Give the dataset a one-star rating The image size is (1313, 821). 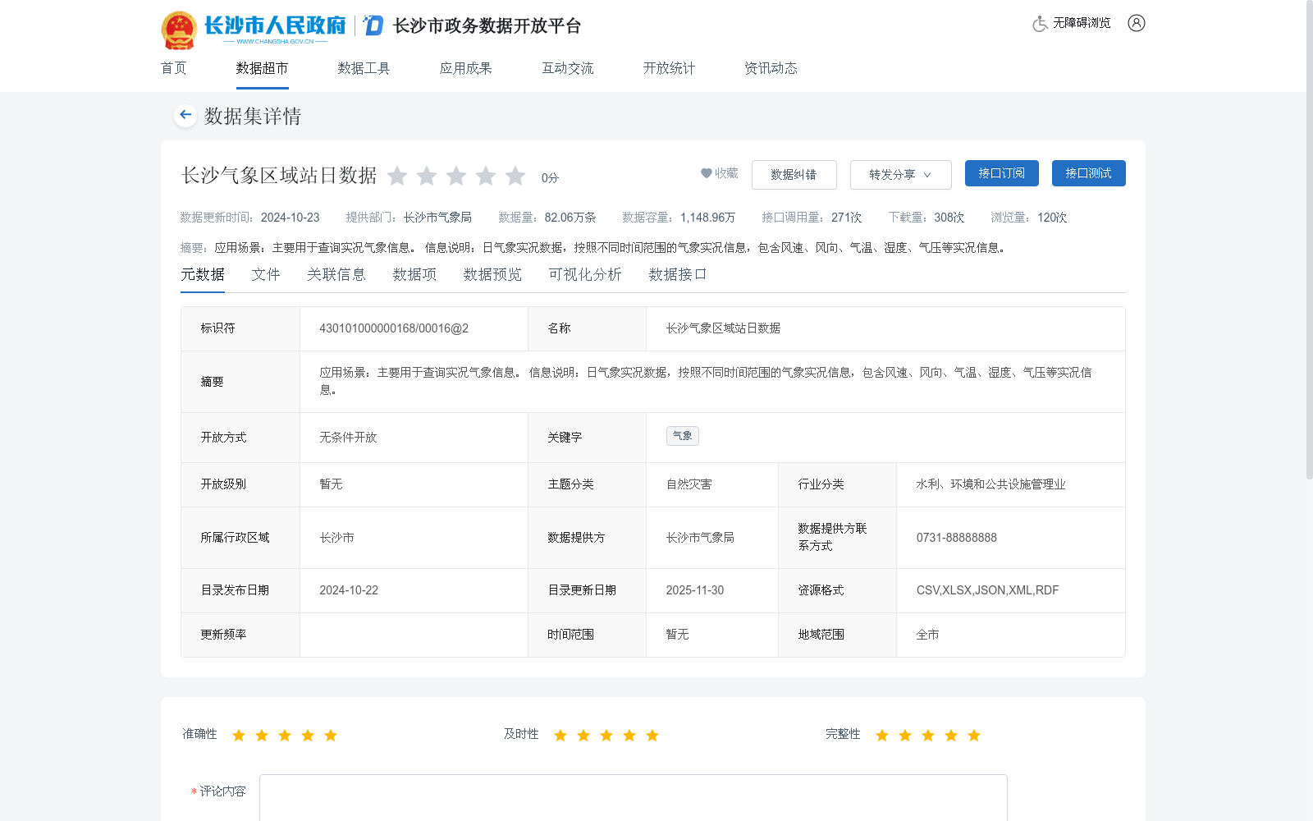[397, 176]
